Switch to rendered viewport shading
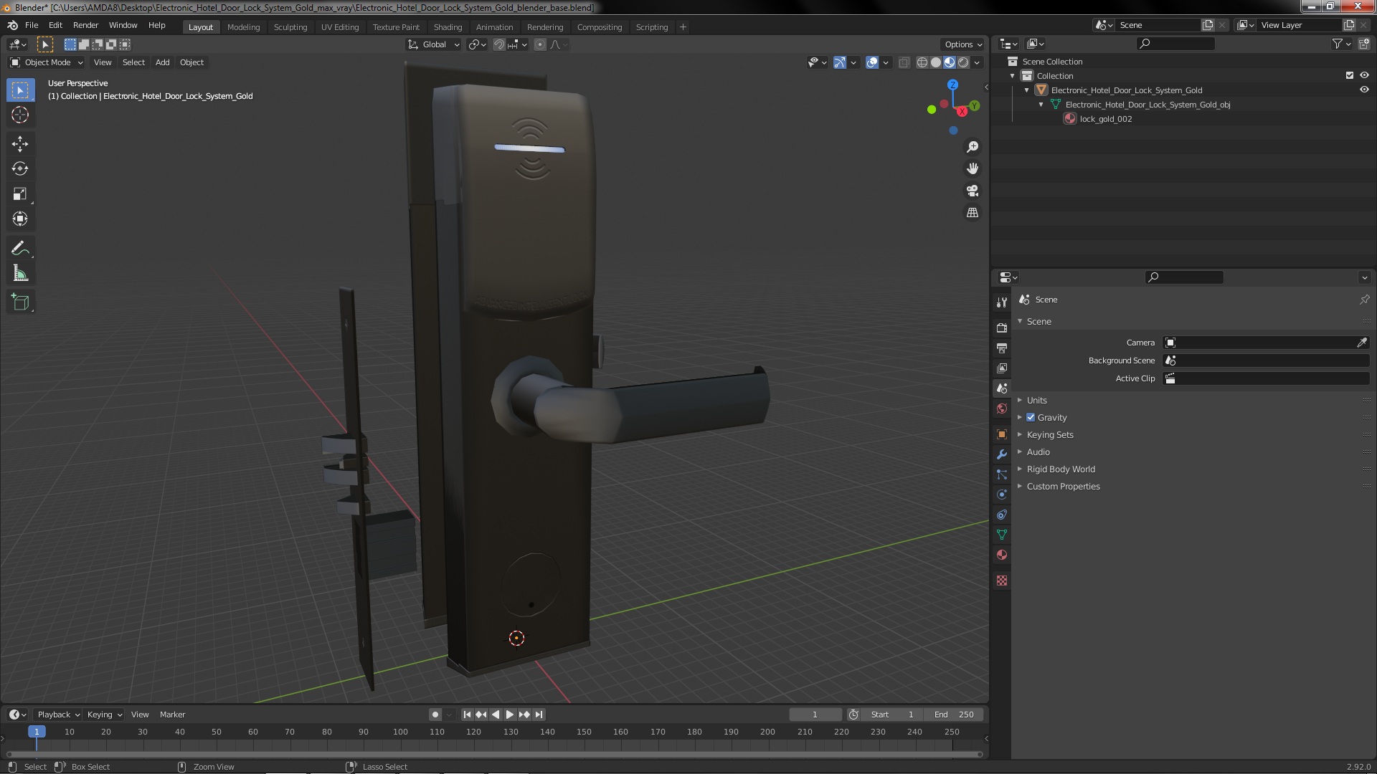 tap(963, 62)
